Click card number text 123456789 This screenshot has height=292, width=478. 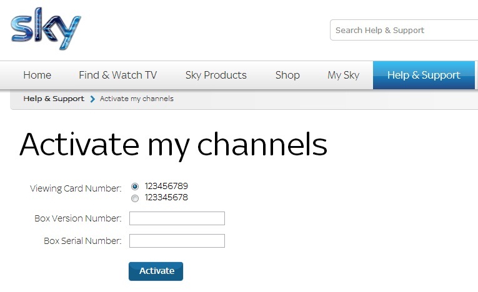(166, 186)
